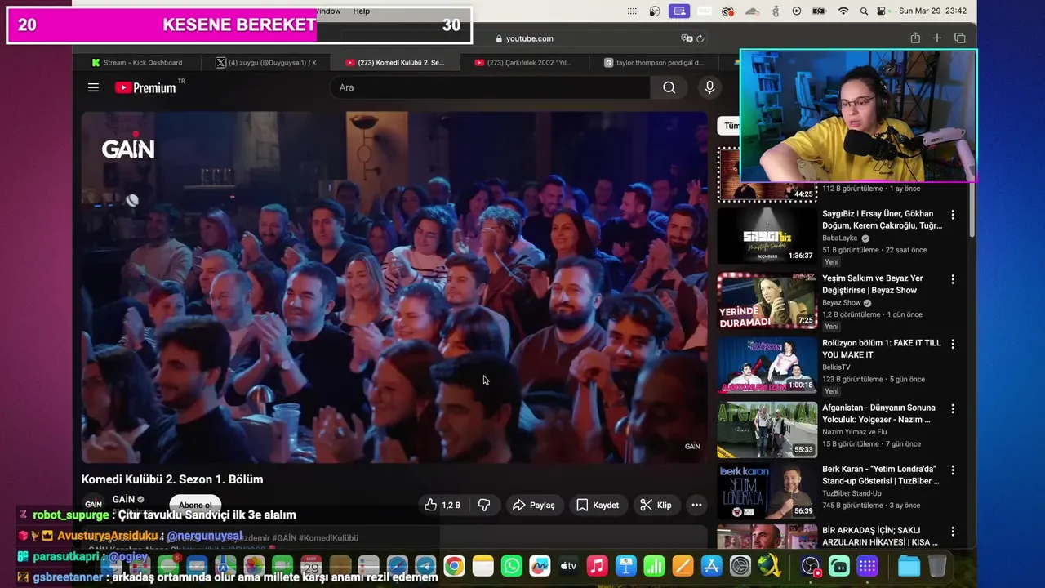Open Apple TV from the Dock
The height and width of the screenshot is (588, 1045).
coord(568,566)
